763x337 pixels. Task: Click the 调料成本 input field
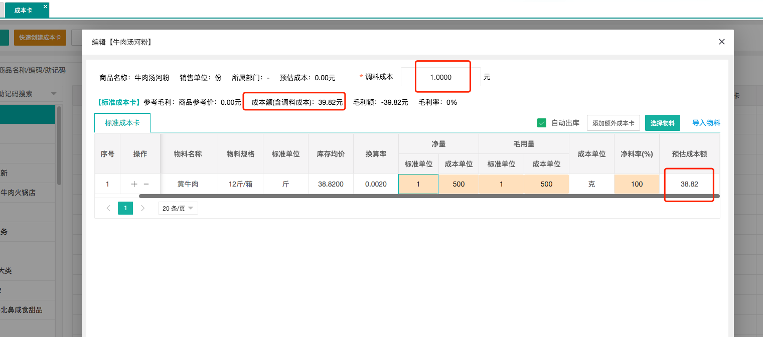[440, 77]
